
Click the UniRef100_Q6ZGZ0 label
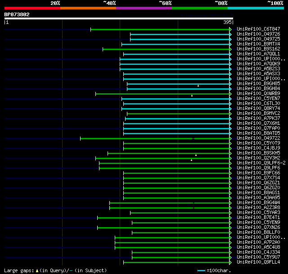pyautogui.click(x=258, y=188)
